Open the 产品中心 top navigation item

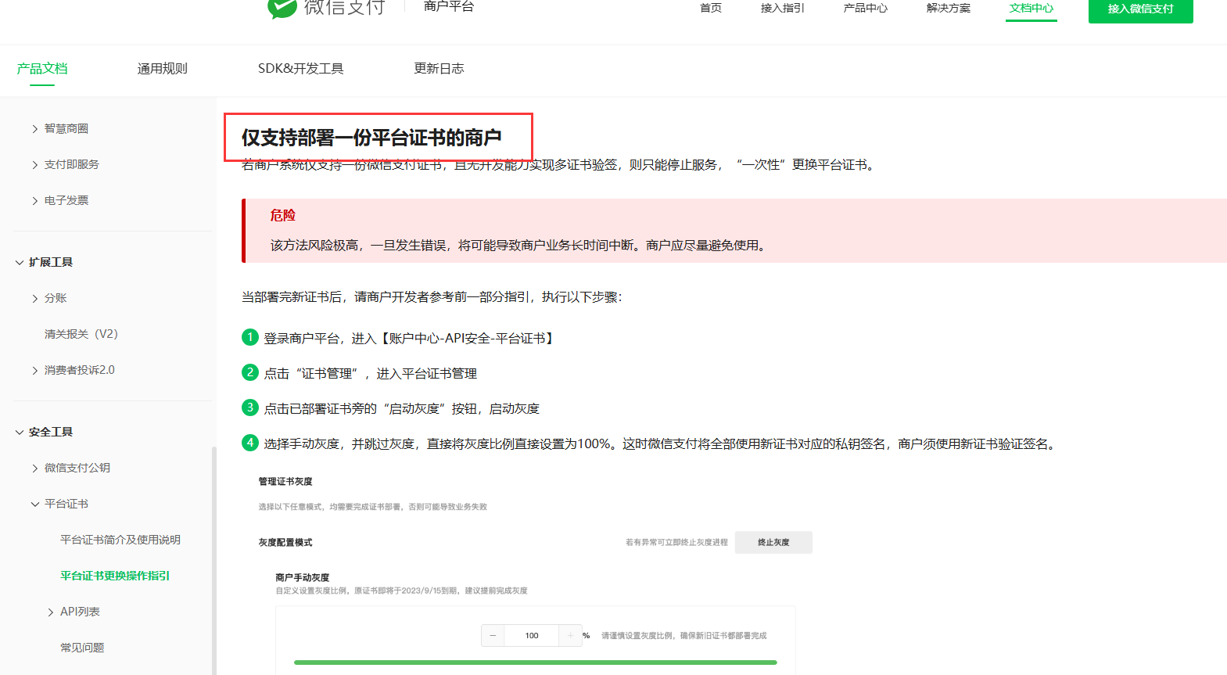866,8
